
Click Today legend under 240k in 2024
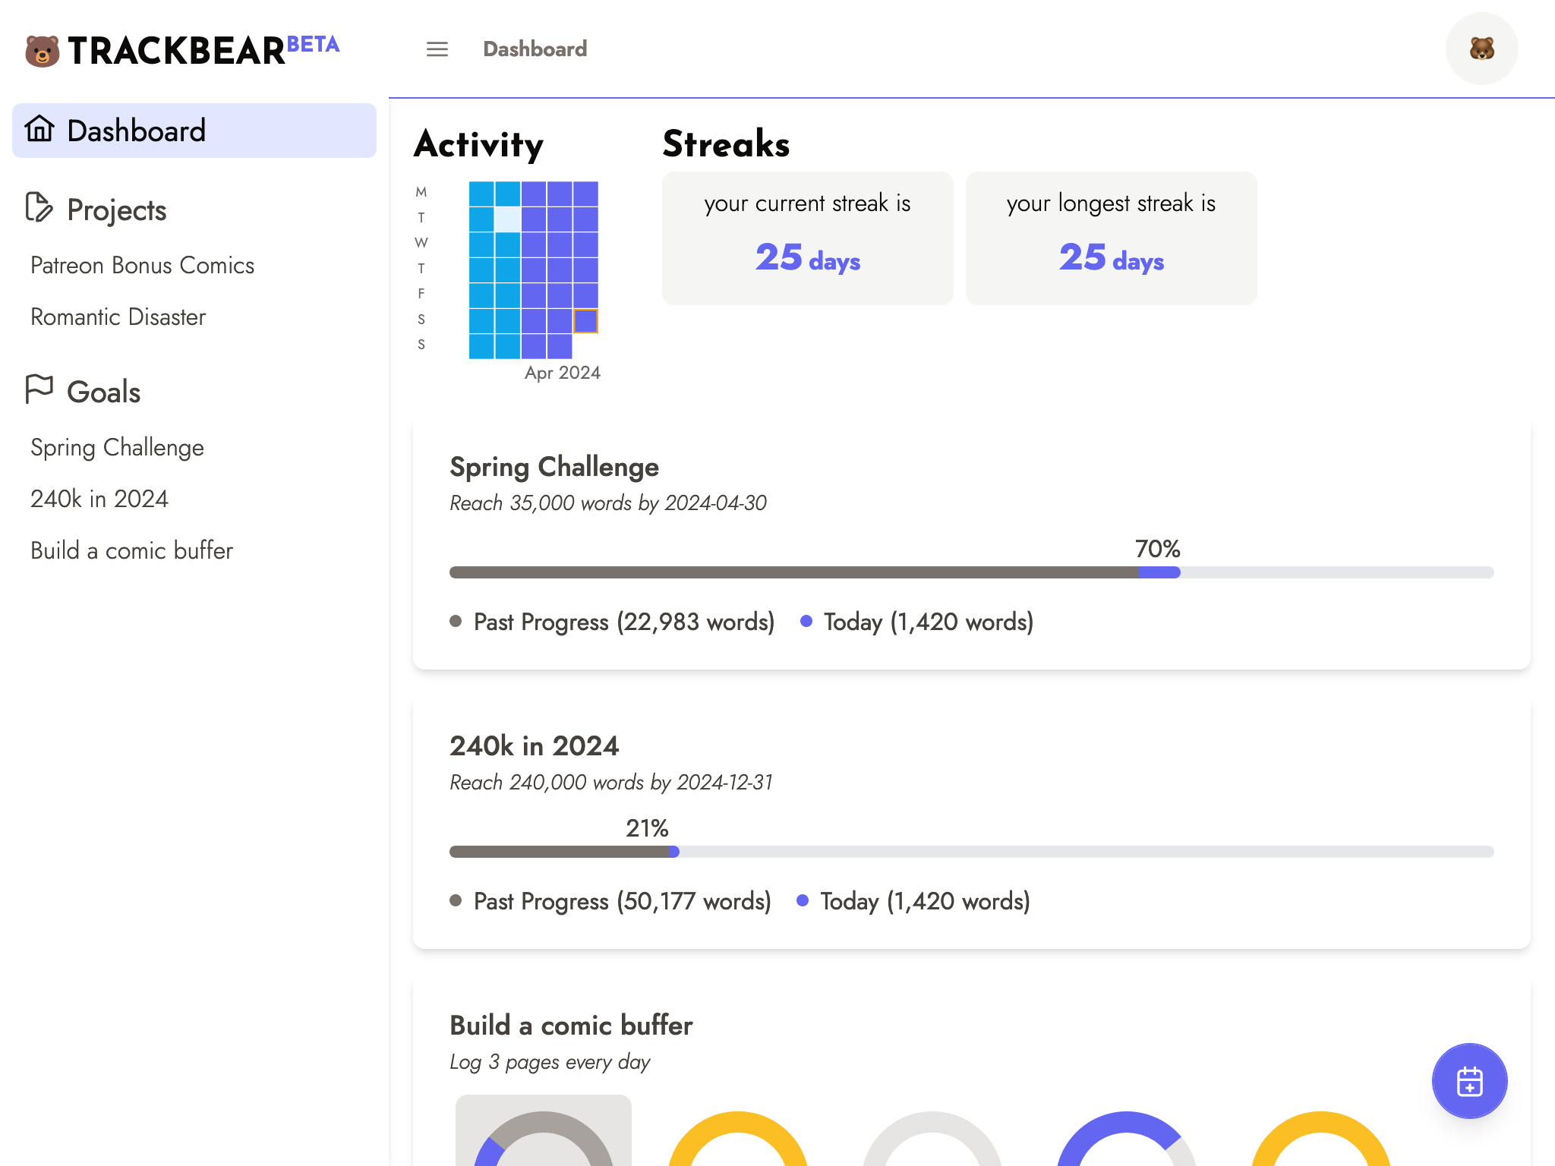[913, 901]
